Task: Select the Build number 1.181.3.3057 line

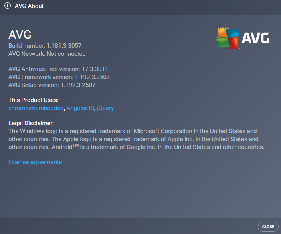Action: (45, 46)
